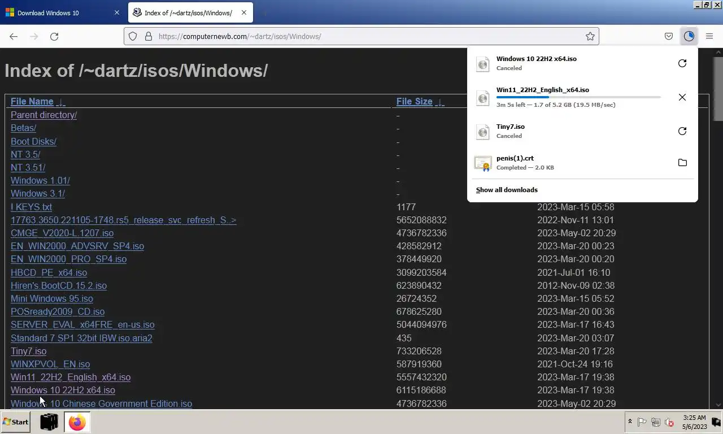This screenshot has height=434, width=723.
Task: Retry the canceled Tiny7.iso download
Action: [682, 131]
